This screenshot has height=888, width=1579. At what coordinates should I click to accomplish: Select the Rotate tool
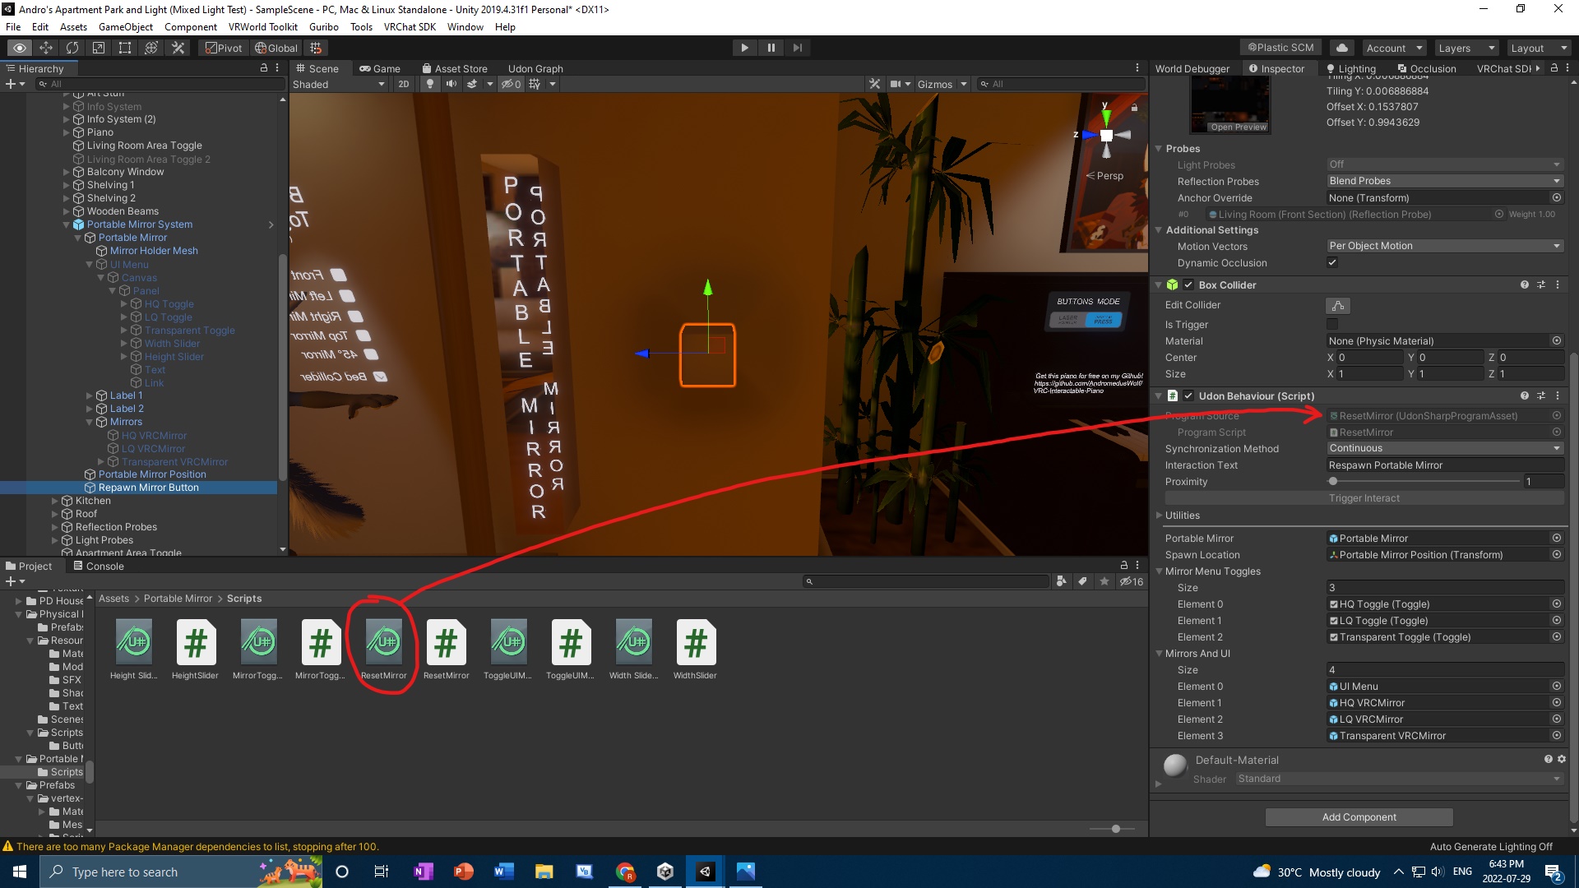pos(72,48)
